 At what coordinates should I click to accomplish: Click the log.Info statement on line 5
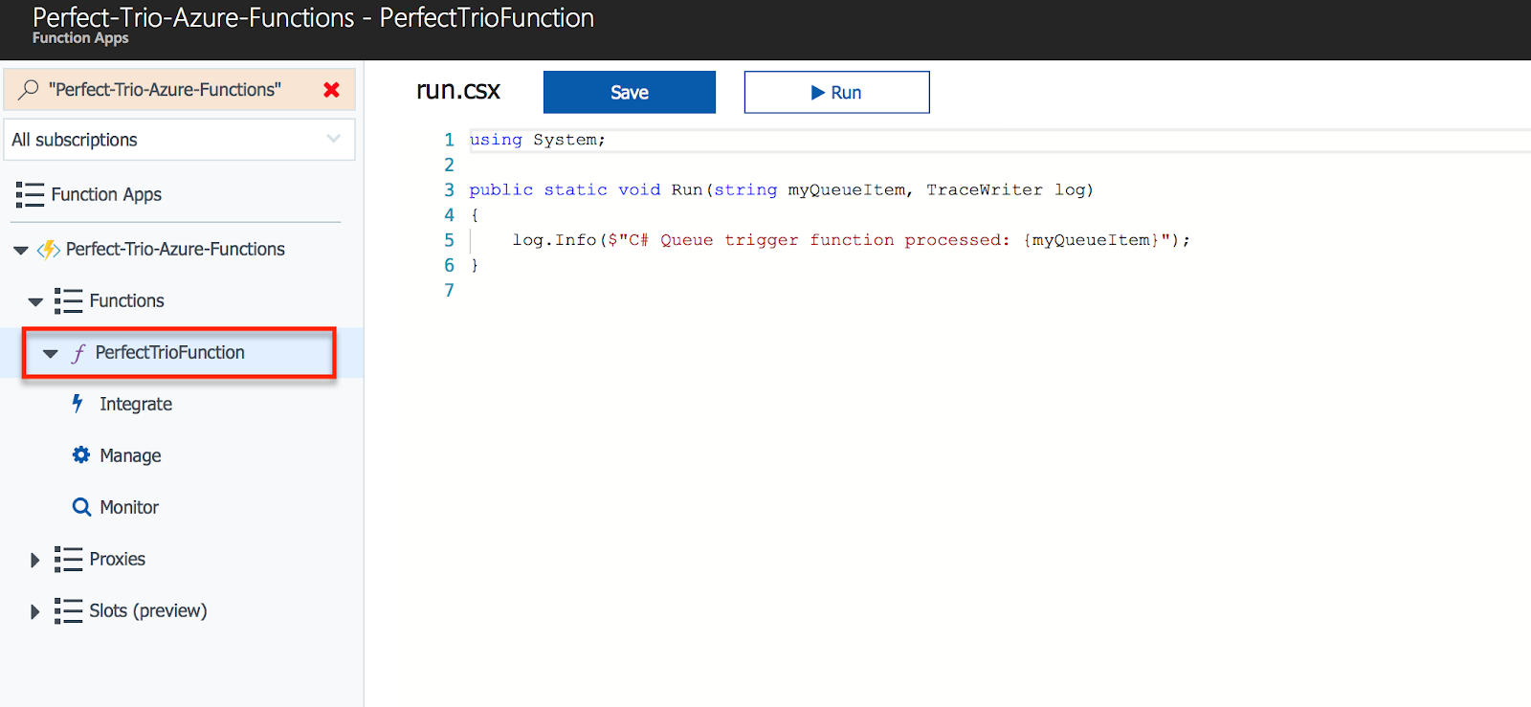(x=851, y=240)
